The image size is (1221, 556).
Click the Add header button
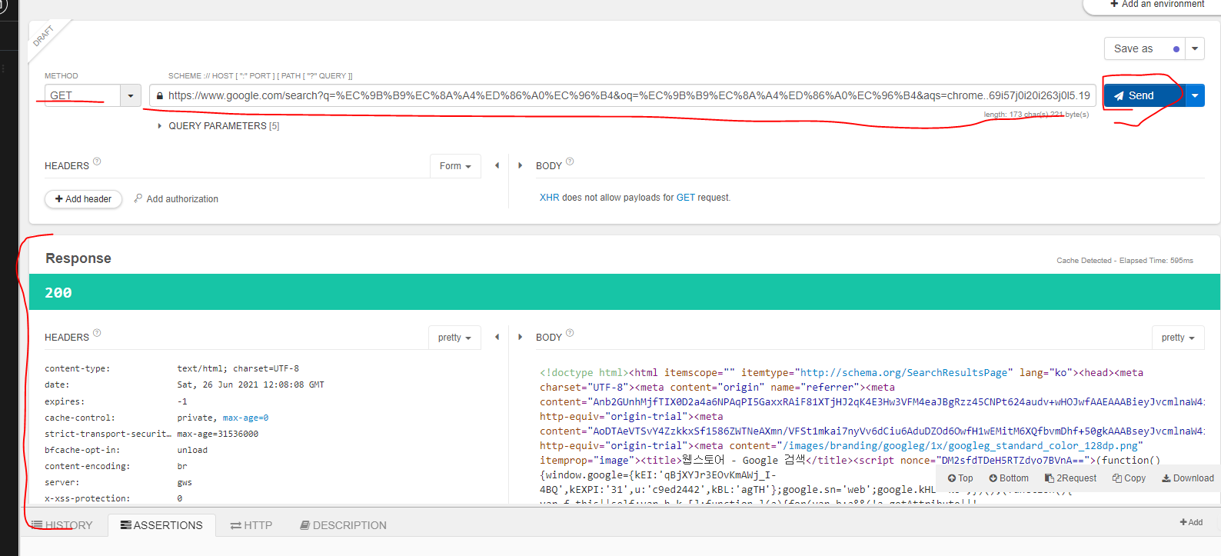point(83,199)
